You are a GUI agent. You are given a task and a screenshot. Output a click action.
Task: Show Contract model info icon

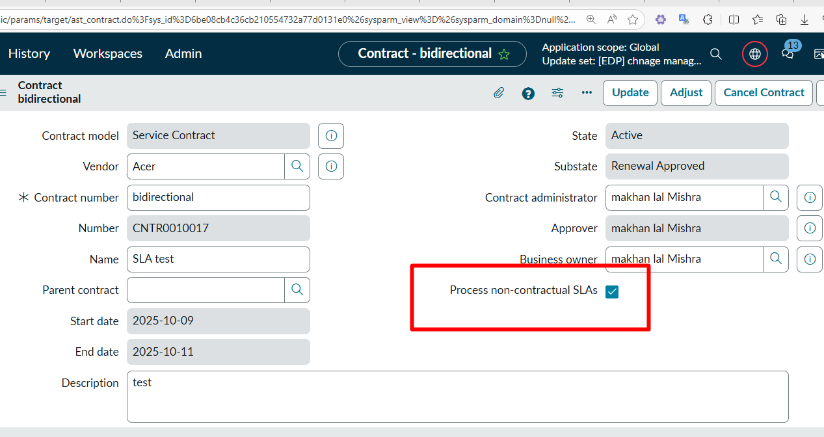pos(331,136)
